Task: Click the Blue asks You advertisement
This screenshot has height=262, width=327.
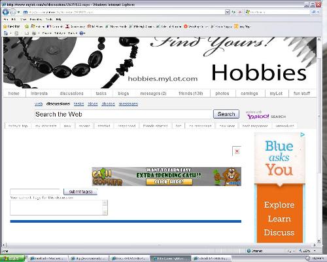Action: pyautogui.click(x=280, y=188)
